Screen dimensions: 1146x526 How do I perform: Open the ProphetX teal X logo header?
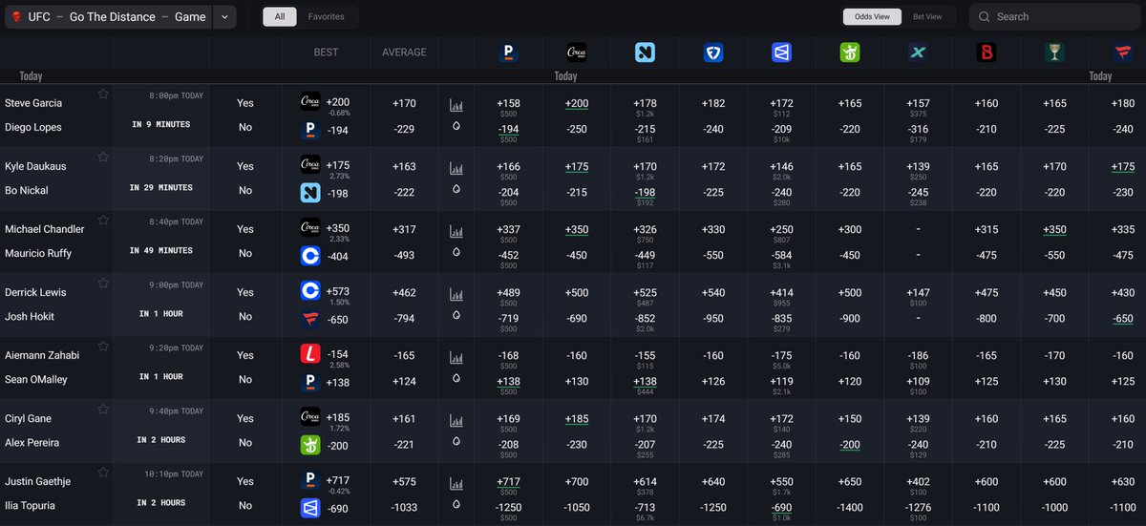coord(919,53)
